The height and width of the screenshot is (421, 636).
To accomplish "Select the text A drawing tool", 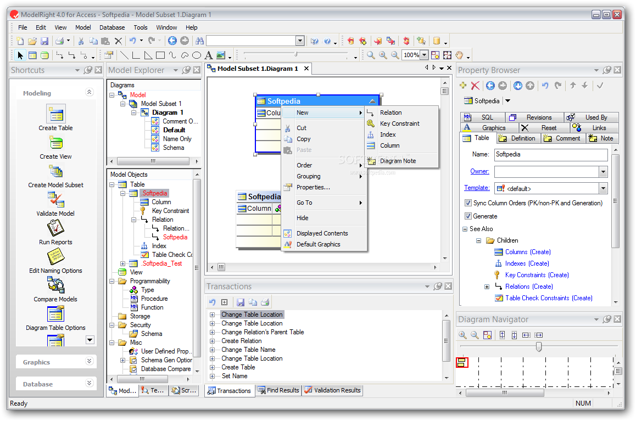I will pos(209,55).
